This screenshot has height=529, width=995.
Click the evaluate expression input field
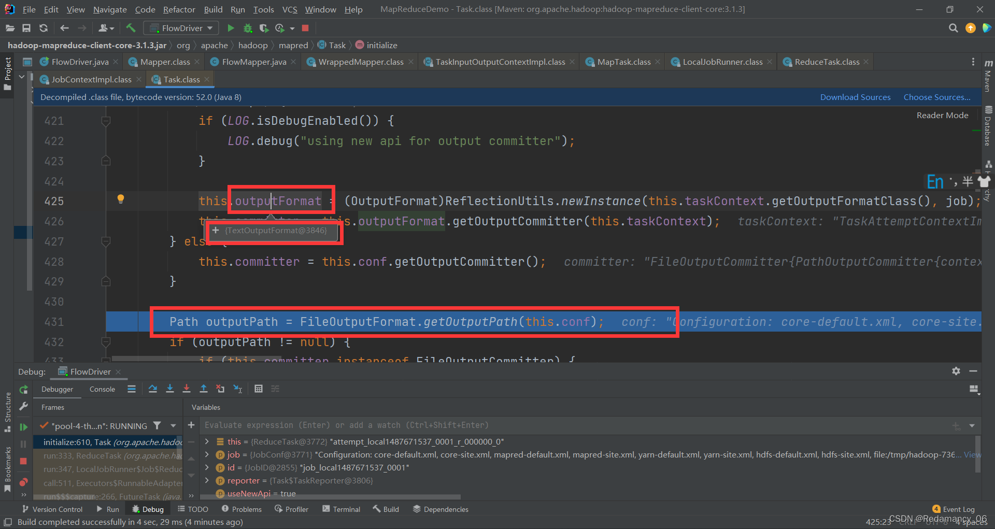point(575,425)
